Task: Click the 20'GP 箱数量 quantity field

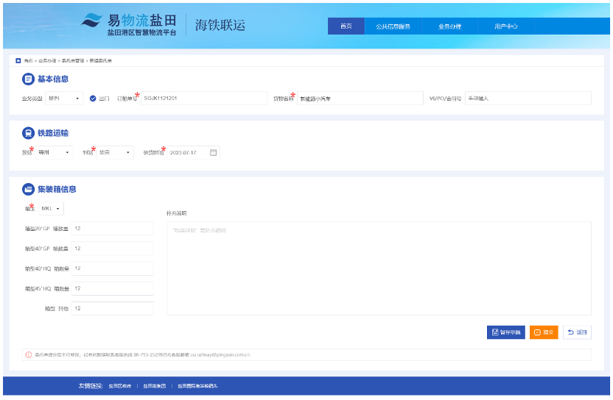Action: pyautogui.click(x=112, y=229)
